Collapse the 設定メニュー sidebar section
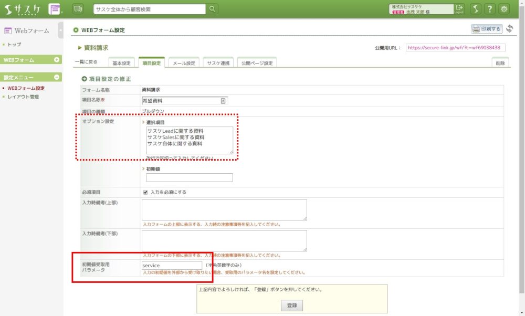 pos(57,77)
